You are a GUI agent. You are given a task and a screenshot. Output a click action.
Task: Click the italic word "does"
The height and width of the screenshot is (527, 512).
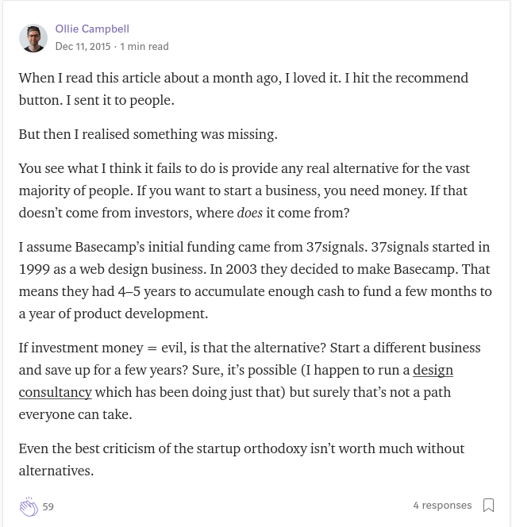(250, 213)
